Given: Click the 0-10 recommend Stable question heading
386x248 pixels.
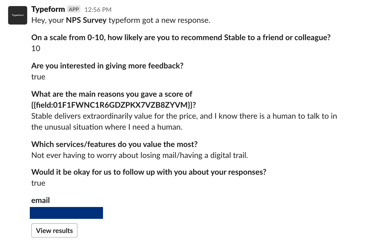Looking at the screenshot, I should 181,38.
